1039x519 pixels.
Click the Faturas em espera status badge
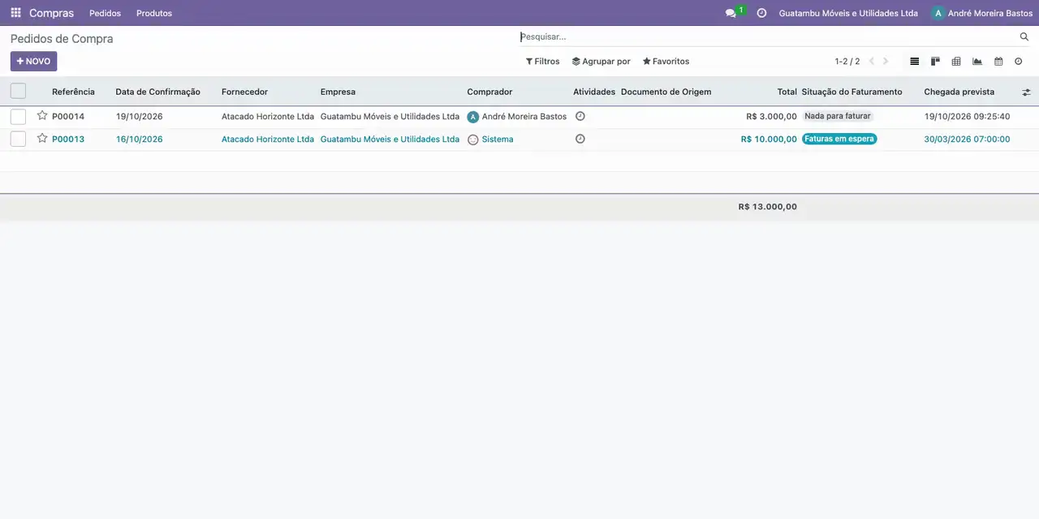pos(839,139)
